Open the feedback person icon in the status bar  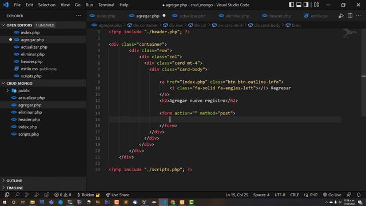click(349, 195)
